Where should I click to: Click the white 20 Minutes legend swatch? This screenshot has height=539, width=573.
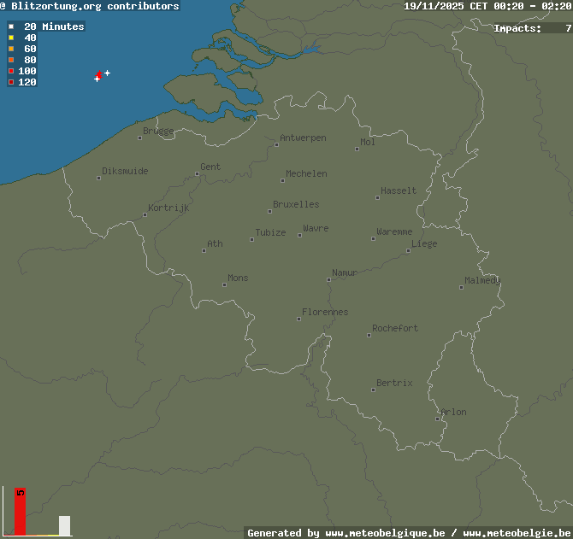tap(11, 26)
